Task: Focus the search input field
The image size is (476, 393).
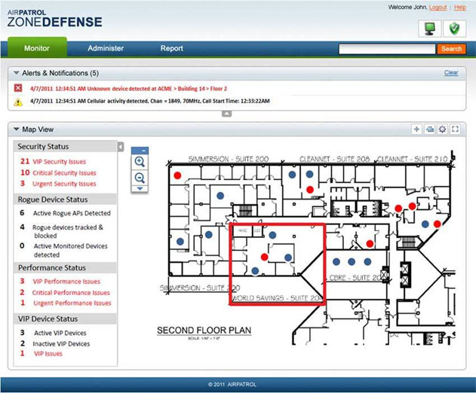Action: pyautogui.click(x=387, y=49)
